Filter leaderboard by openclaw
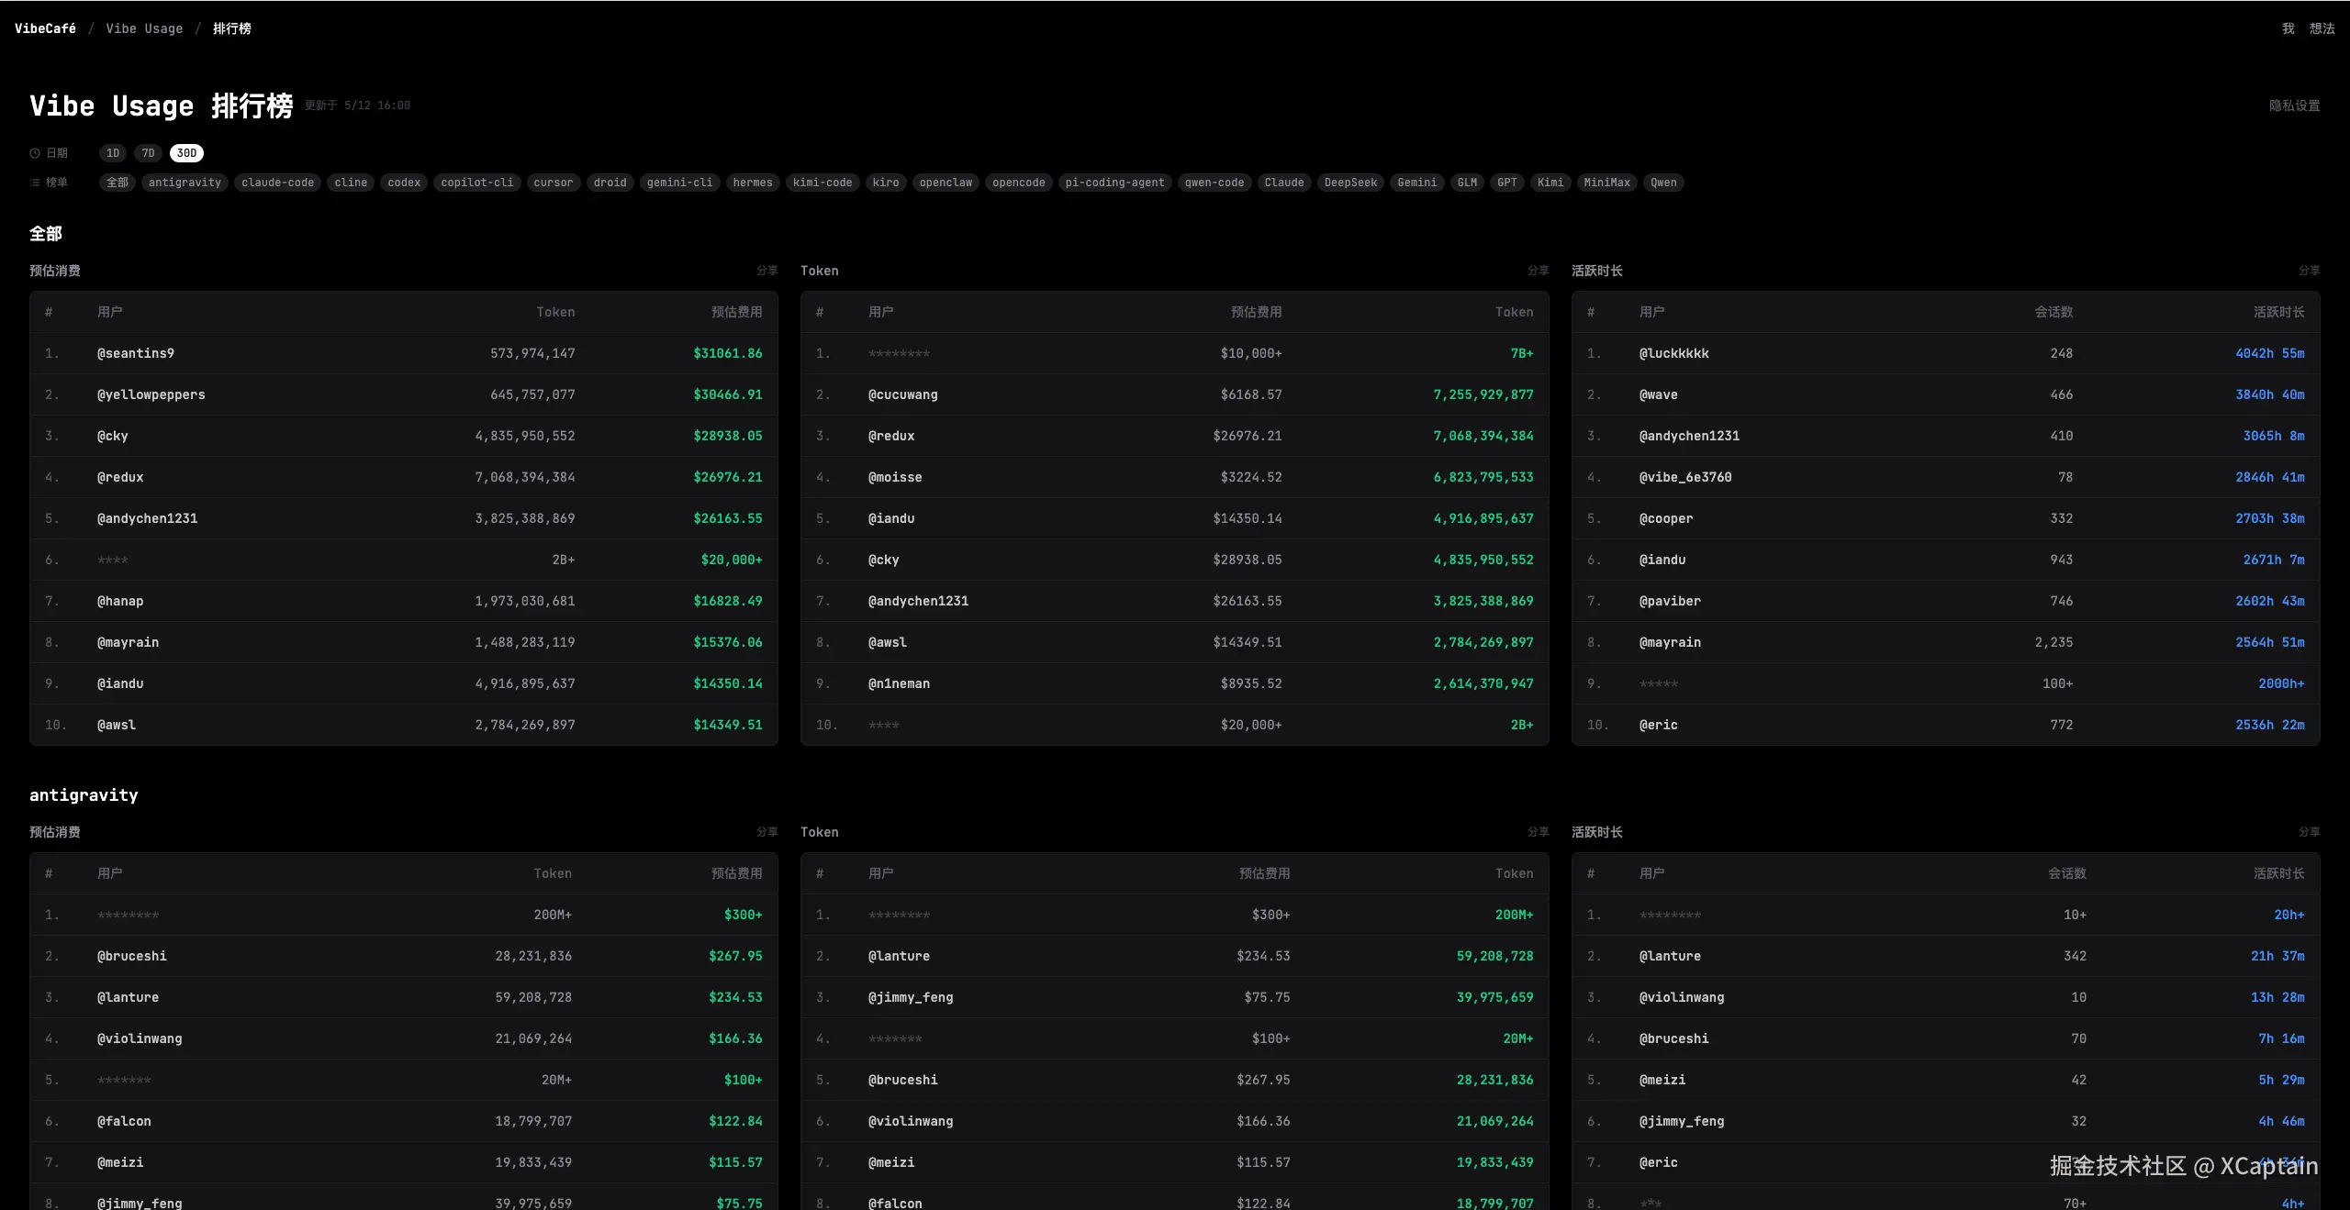 click(x=946, y=183)
